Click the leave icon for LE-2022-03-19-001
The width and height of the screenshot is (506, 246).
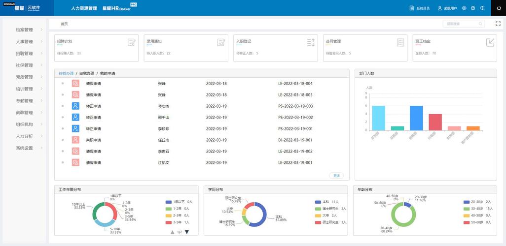75,162
